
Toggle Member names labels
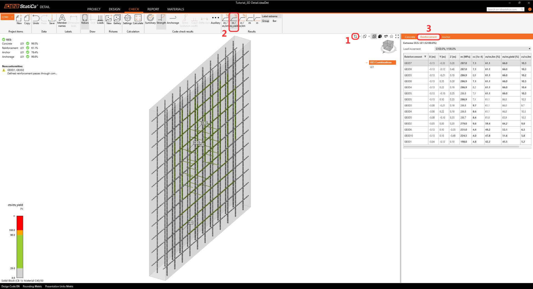(62, 21)
